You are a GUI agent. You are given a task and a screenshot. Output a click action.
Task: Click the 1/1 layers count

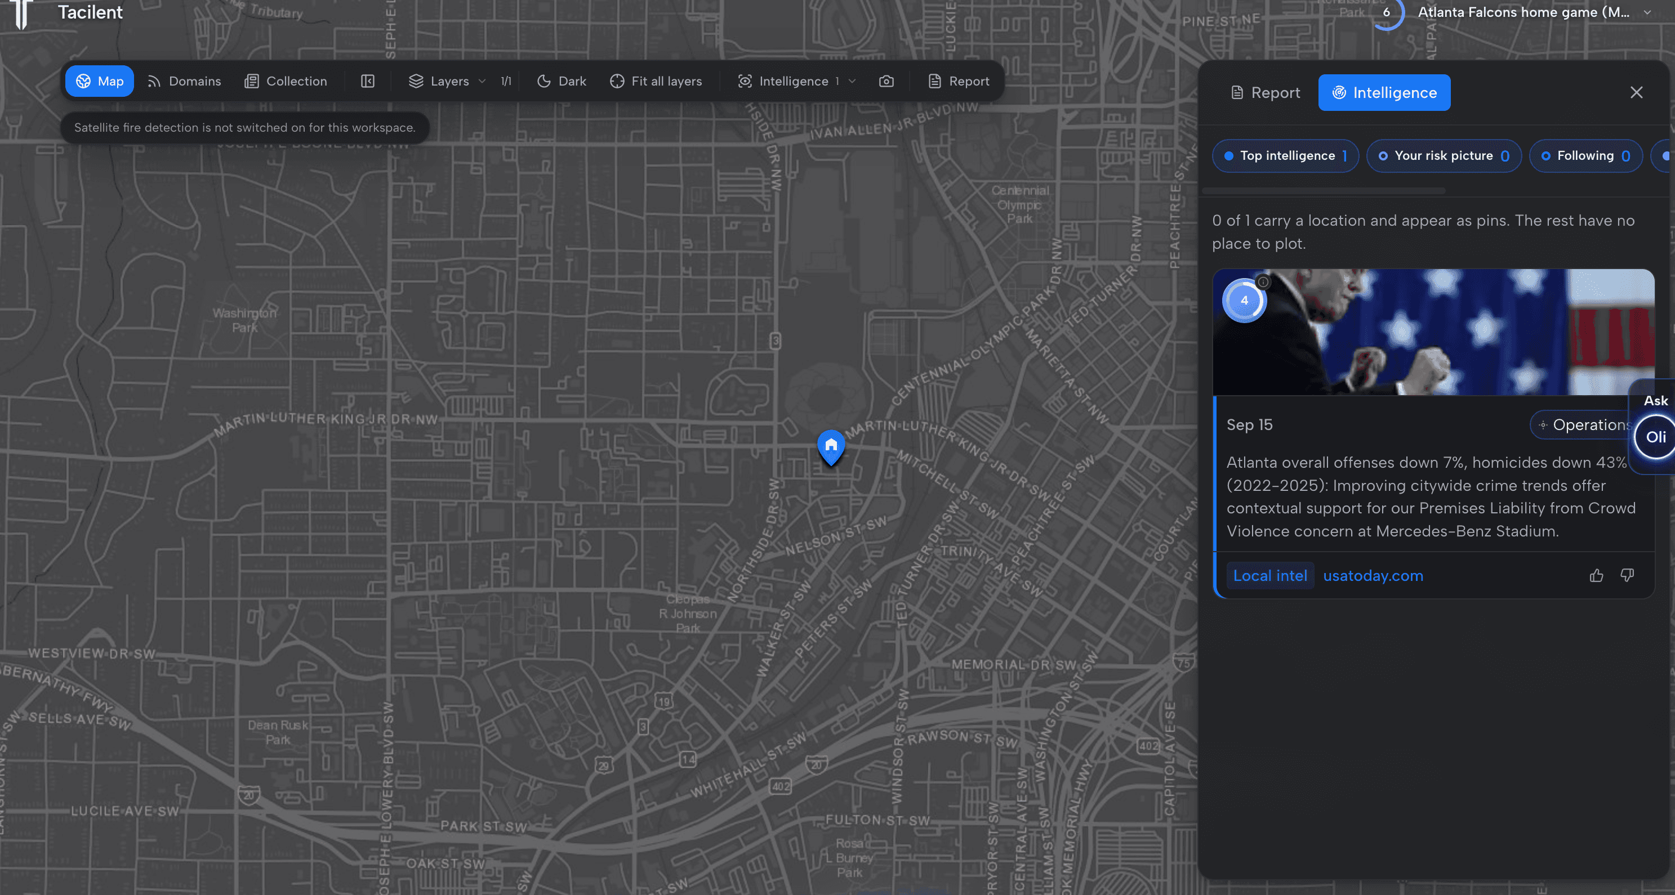tap(506, 81)
